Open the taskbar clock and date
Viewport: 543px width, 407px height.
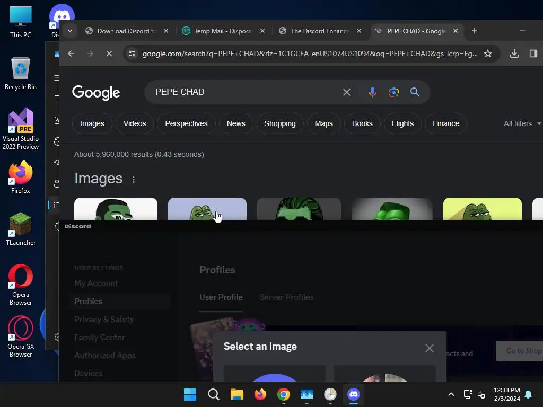[x=506, y=394]
